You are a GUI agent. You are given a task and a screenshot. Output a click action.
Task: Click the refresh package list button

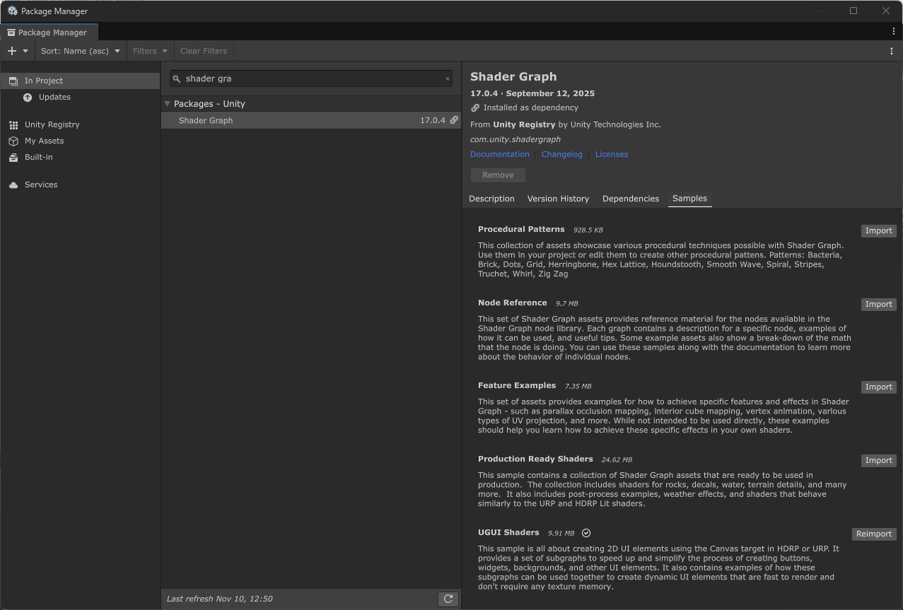pyautogui.click(x=448, y=599)
